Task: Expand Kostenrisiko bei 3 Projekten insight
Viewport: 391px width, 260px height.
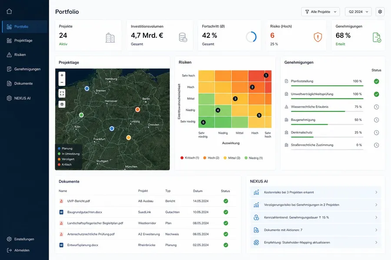Action: (315, 192)
